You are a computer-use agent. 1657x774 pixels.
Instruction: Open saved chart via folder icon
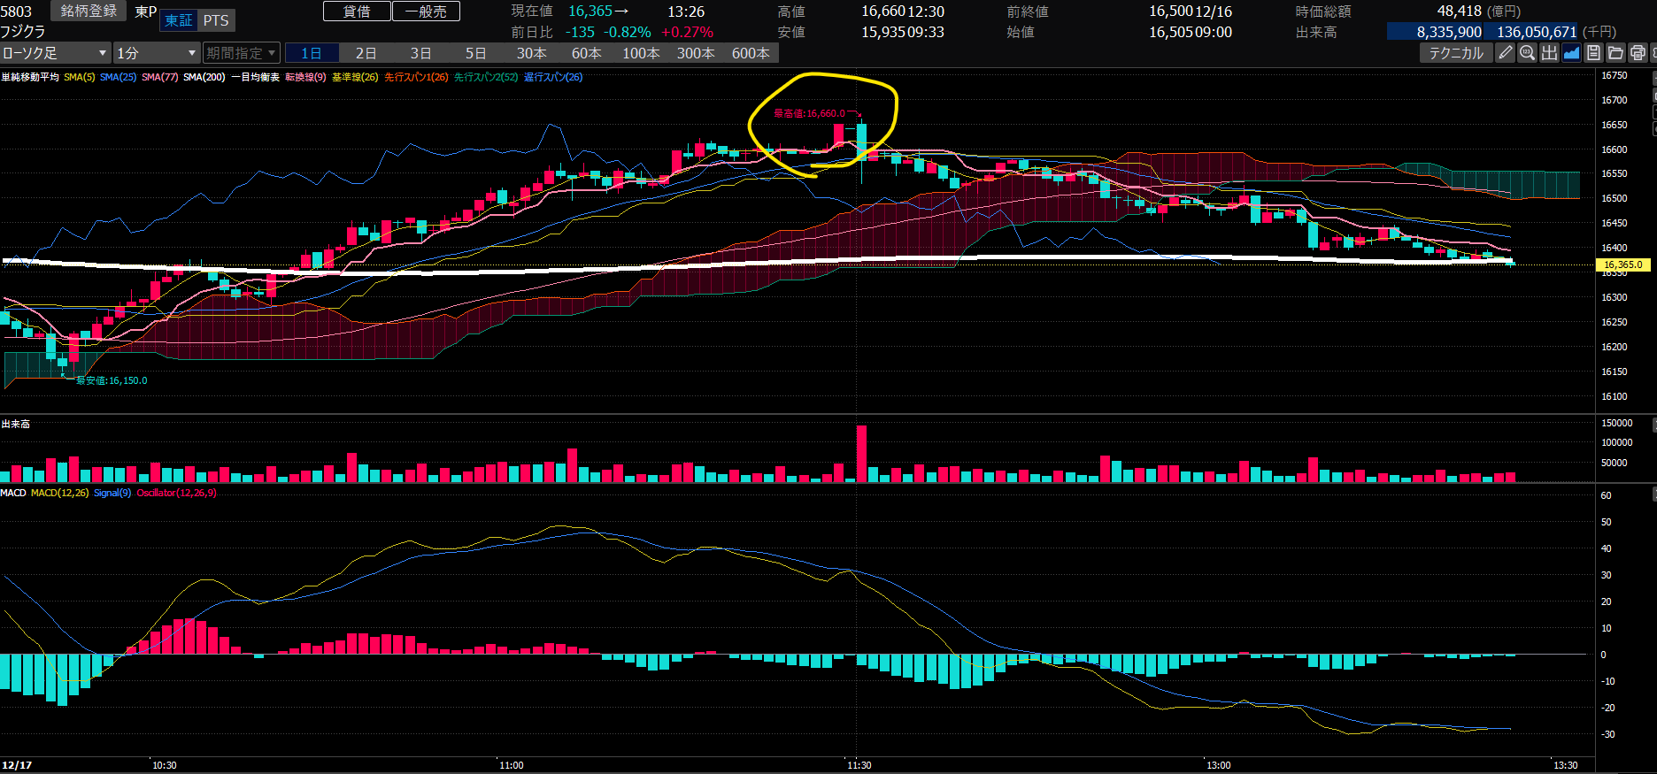(1615, 53)
